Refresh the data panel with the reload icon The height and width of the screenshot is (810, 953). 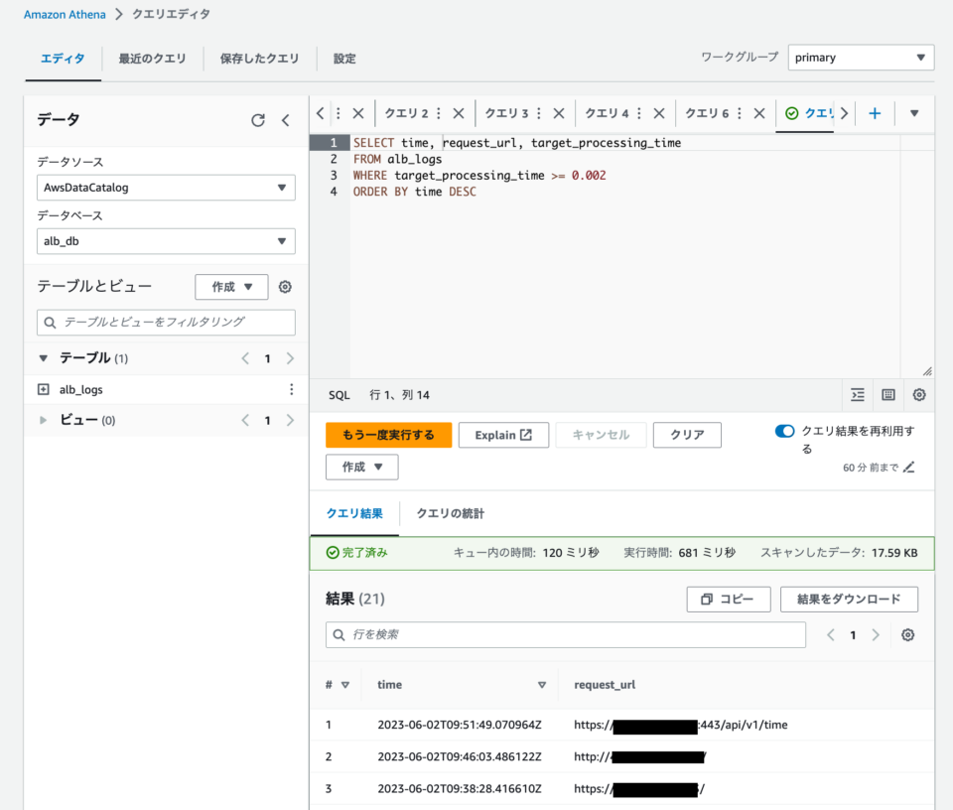click(x=258, y=119)
